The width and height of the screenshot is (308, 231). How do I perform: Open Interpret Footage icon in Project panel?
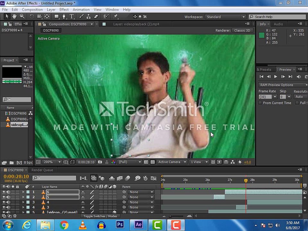click(x=4, y=163)
